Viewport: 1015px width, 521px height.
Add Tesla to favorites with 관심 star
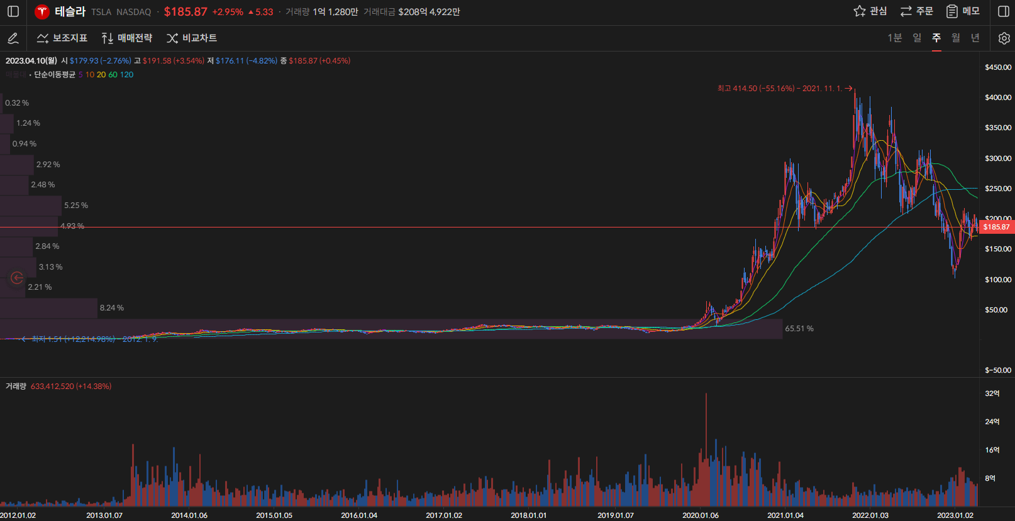coord(870,11)
